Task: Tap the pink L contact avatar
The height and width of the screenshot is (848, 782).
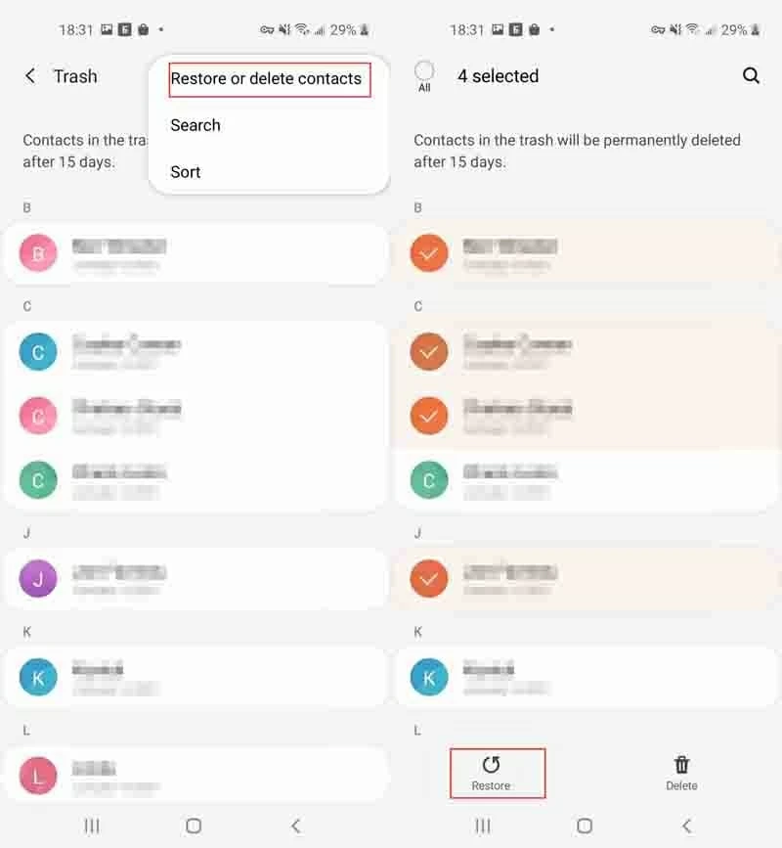Action: tap(38, 776)
